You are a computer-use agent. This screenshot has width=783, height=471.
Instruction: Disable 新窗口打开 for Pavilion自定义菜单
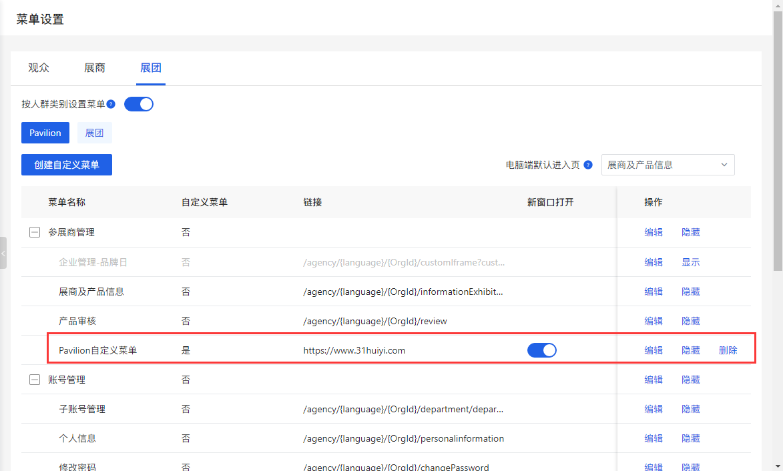541,350
